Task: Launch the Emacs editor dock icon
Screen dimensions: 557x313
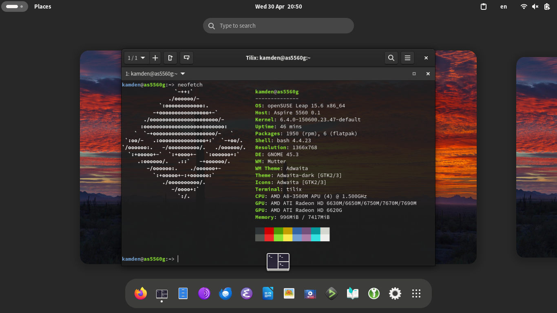Action: pyautogui.click(x=247, y=293)
